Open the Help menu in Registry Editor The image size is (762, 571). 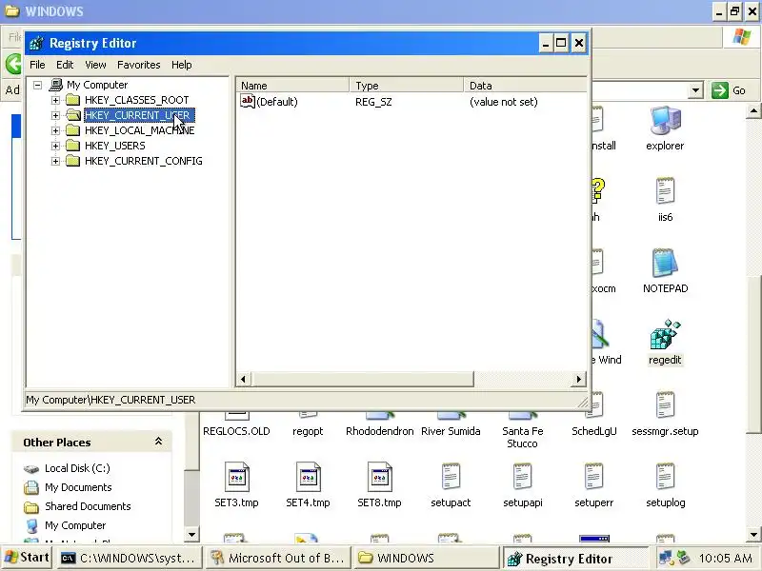point(181,65)
